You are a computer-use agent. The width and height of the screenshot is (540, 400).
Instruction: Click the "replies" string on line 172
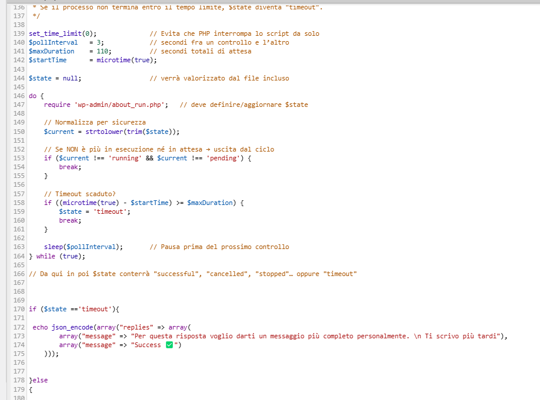[x=136, y=327]
